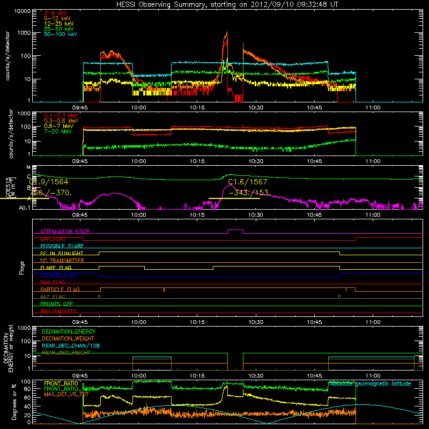Click the -343./153. flare position label
Screen dimensions: 429x429
tap(248, 193)
